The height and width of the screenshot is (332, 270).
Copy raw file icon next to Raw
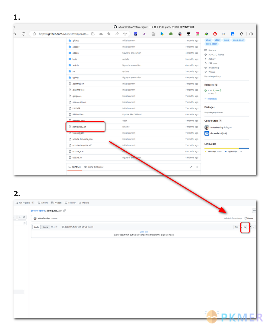(241, 227)
